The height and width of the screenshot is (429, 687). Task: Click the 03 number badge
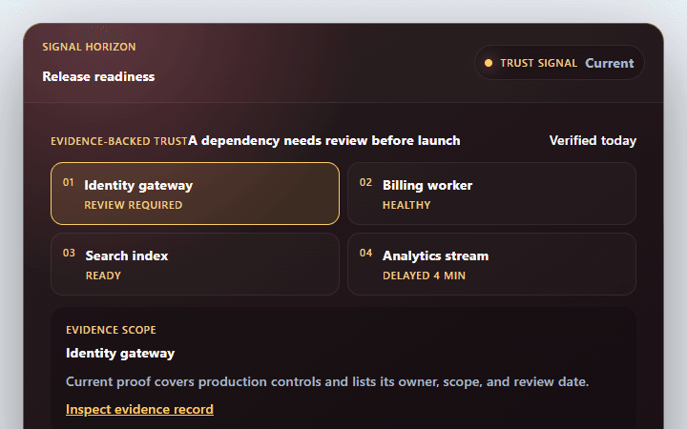(69, 253)
